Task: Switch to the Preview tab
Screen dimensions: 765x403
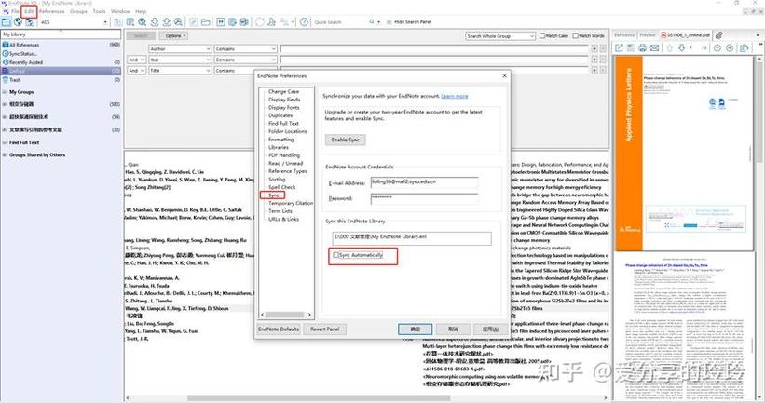Action: [x=648, y=35]
